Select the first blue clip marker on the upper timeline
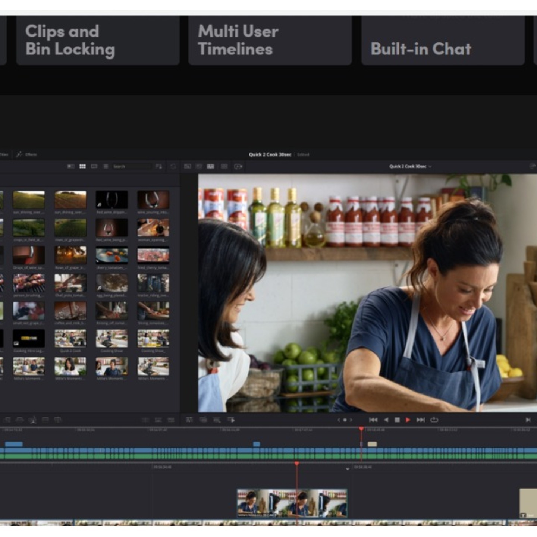Viewport: 537px width, 537px height. (14, 444)
